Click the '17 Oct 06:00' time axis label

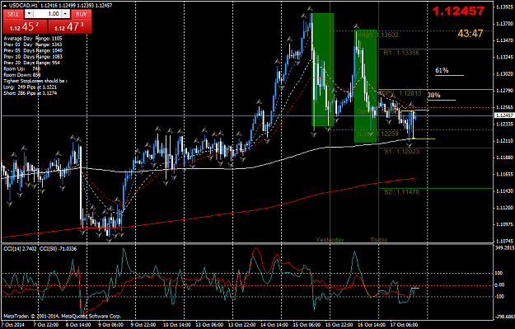click(404, 325)
